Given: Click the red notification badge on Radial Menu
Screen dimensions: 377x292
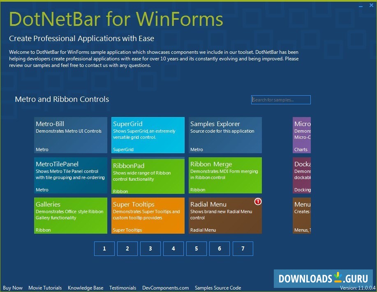Looking at the screenshot, I should (x=258, y=202).
